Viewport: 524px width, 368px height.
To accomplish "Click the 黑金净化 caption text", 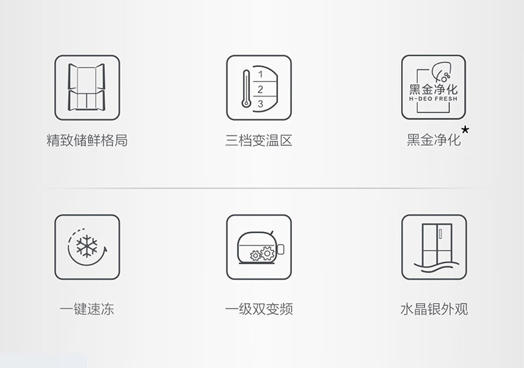I will (x=434, y=140).
